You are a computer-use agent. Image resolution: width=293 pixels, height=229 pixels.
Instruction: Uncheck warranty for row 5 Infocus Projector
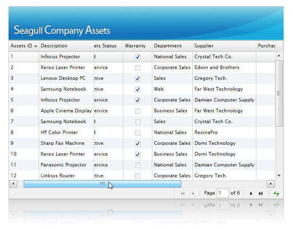(x=138, y=100)
